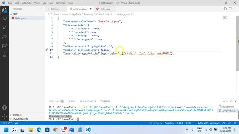Image resolution: width=239 pixels, height=134 pixels.
Task: Change CRLF end of line sequence
Action: [189, 123]
